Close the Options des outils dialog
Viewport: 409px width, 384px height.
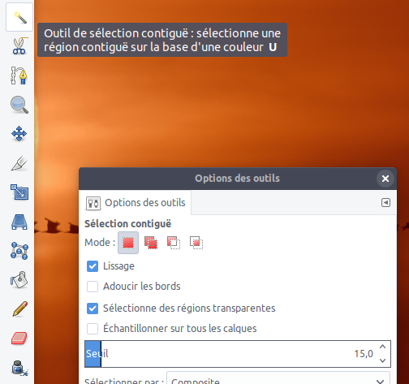tap(385, 179)
